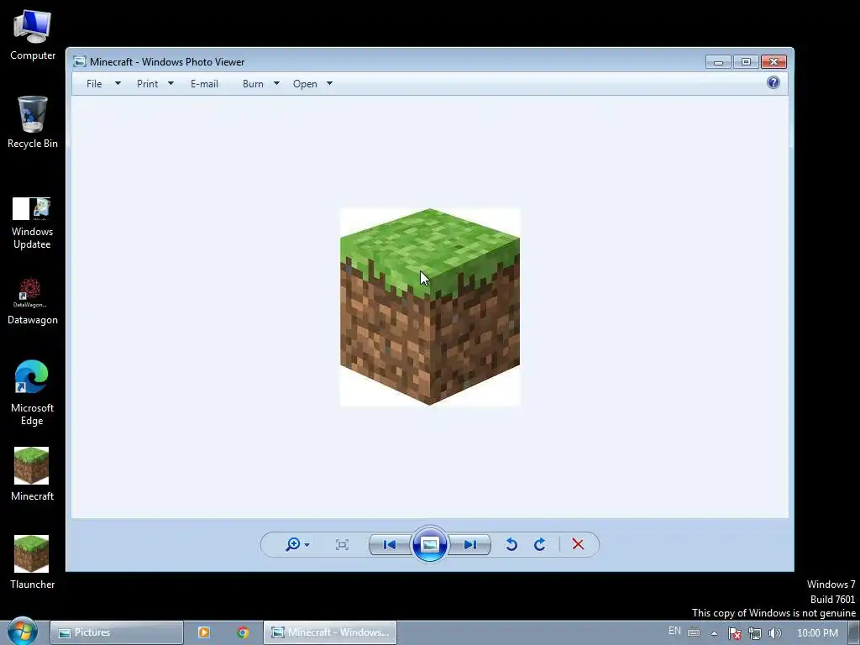Viewport: 860px width, 645px height.
Task: Click the E-mail menu item
Action: 205,84
